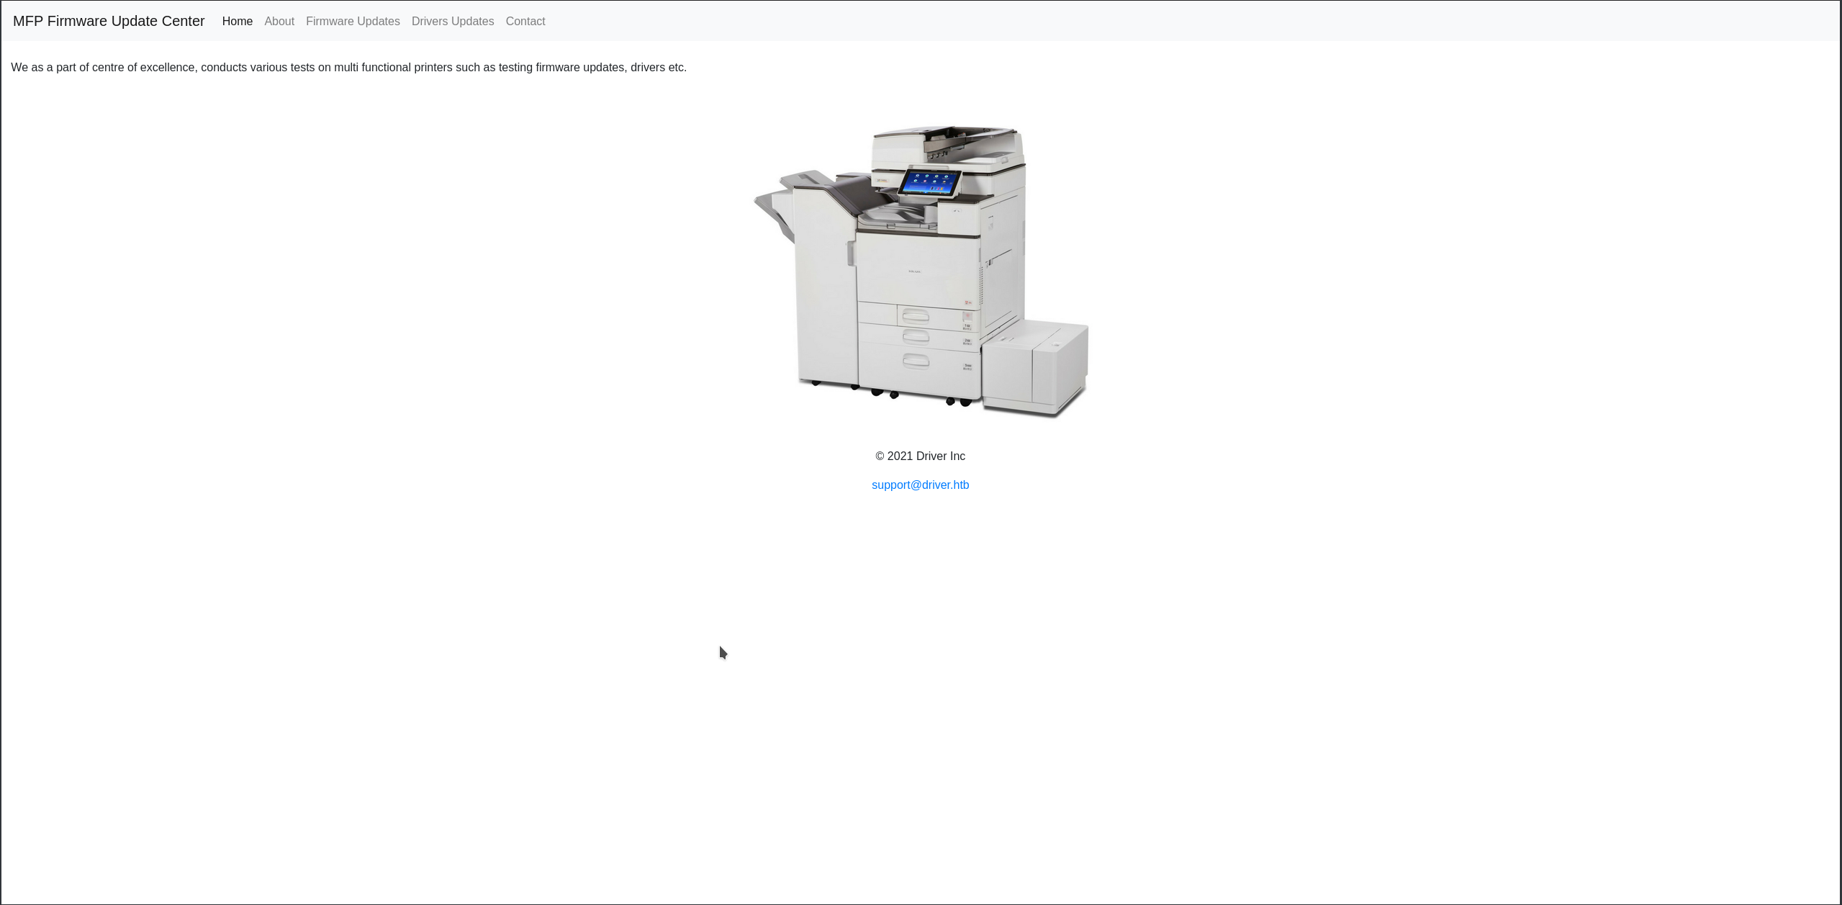Click the word 'drivers' in intro sentence
1842x905 pixels.
[x=647, y=67]
